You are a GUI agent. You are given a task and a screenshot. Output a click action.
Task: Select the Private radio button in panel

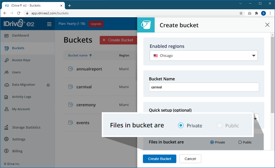212,142
